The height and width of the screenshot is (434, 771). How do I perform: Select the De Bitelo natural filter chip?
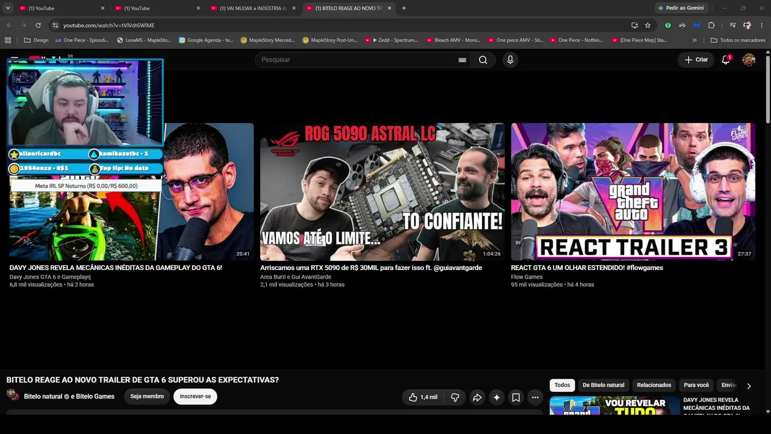[604, 385]
